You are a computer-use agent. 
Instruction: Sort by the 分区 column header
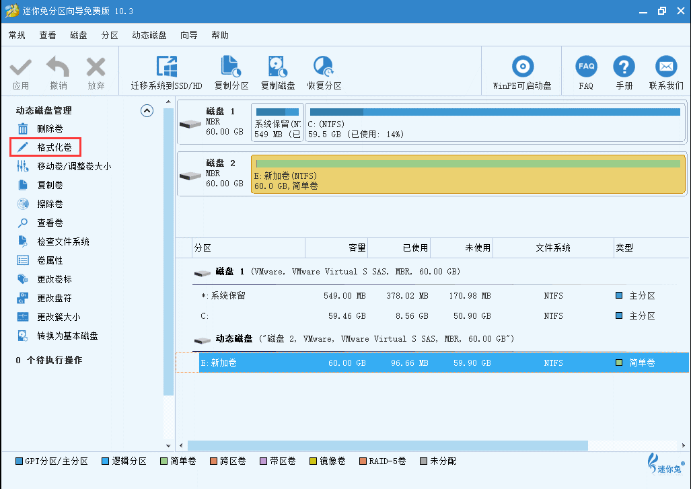click(x=249, y=248)
